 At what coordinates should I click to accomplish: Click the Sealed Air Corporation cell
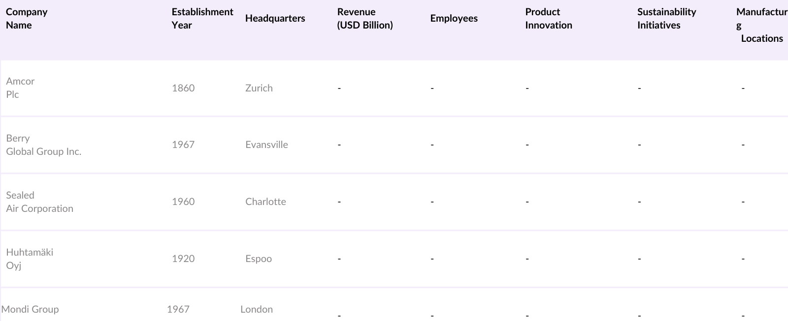pyautogui.click(x=39, y=202)
